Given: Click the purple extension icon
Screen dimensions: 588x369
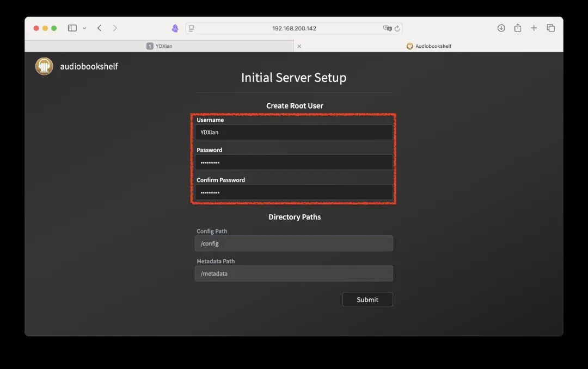Looking at the screenshot, I should click(x=175, y=28).
